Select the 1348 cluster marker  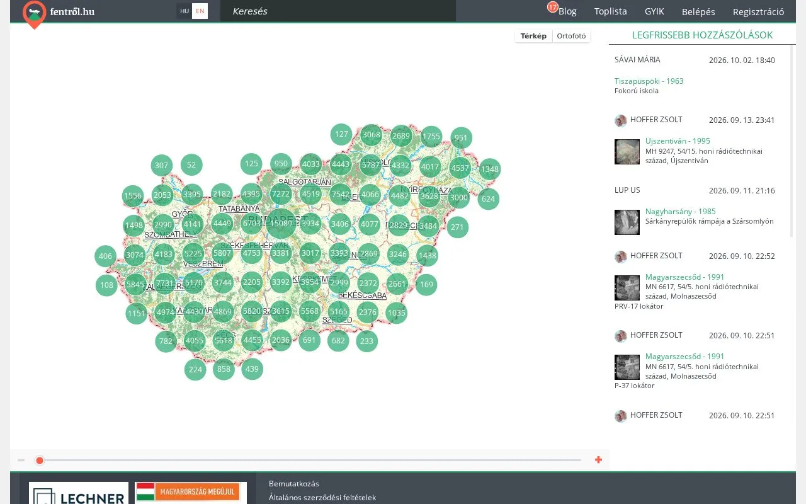(489, 169)
